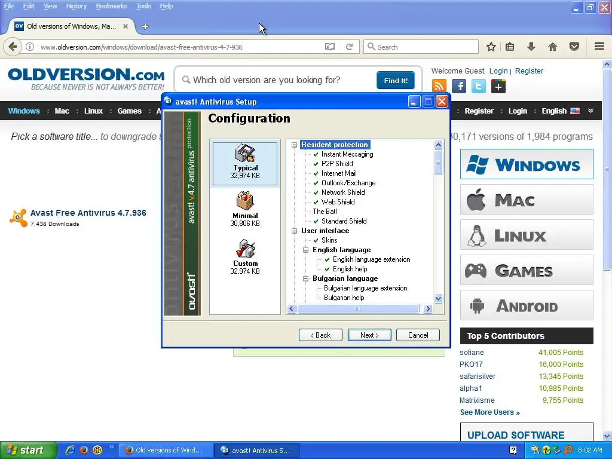Open the help question mark tray icon

pyautogui.click(x=513, y=450)
